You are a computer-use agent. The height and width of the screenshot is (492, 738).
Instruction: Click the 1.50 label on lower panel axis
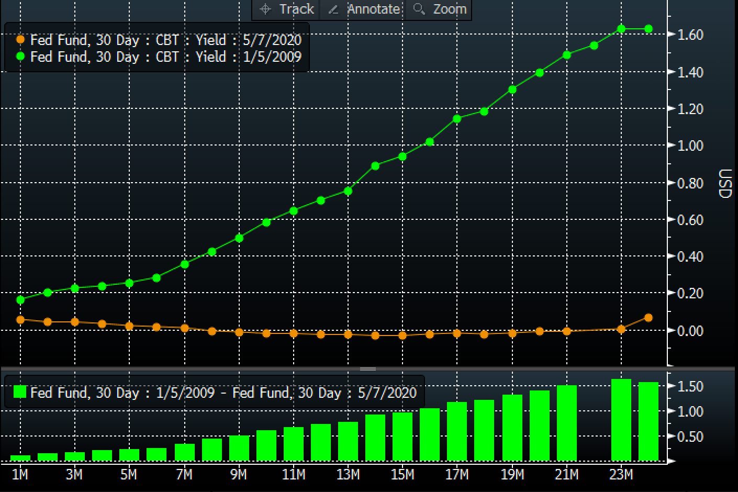click(690, 386)
